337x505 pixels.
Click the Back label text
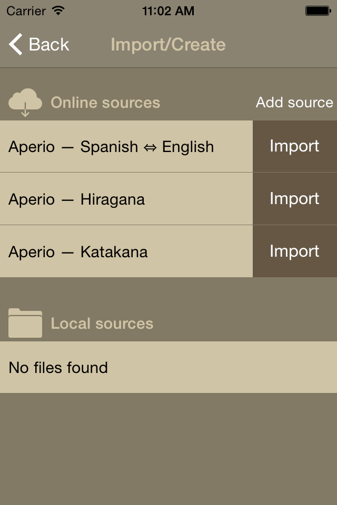49,45
